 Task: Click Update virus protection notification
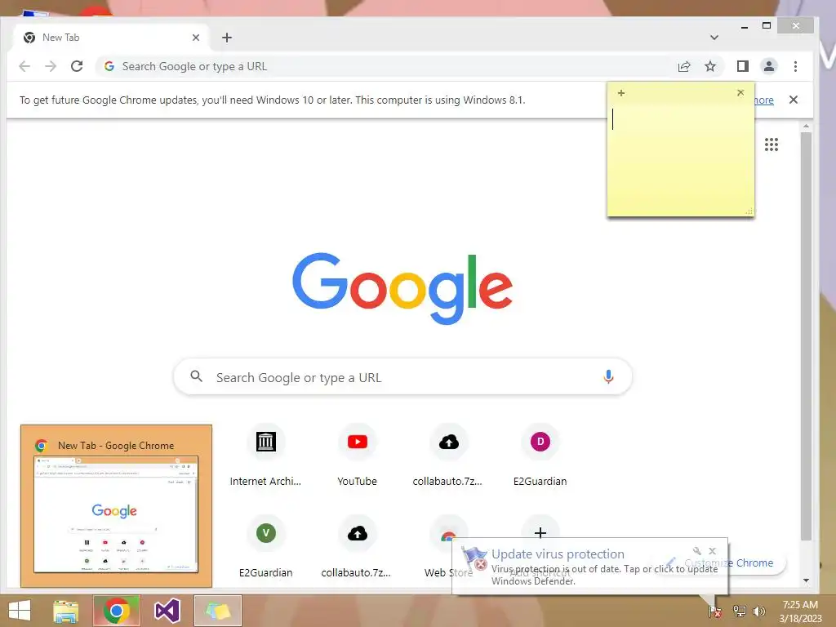(589, 567)
